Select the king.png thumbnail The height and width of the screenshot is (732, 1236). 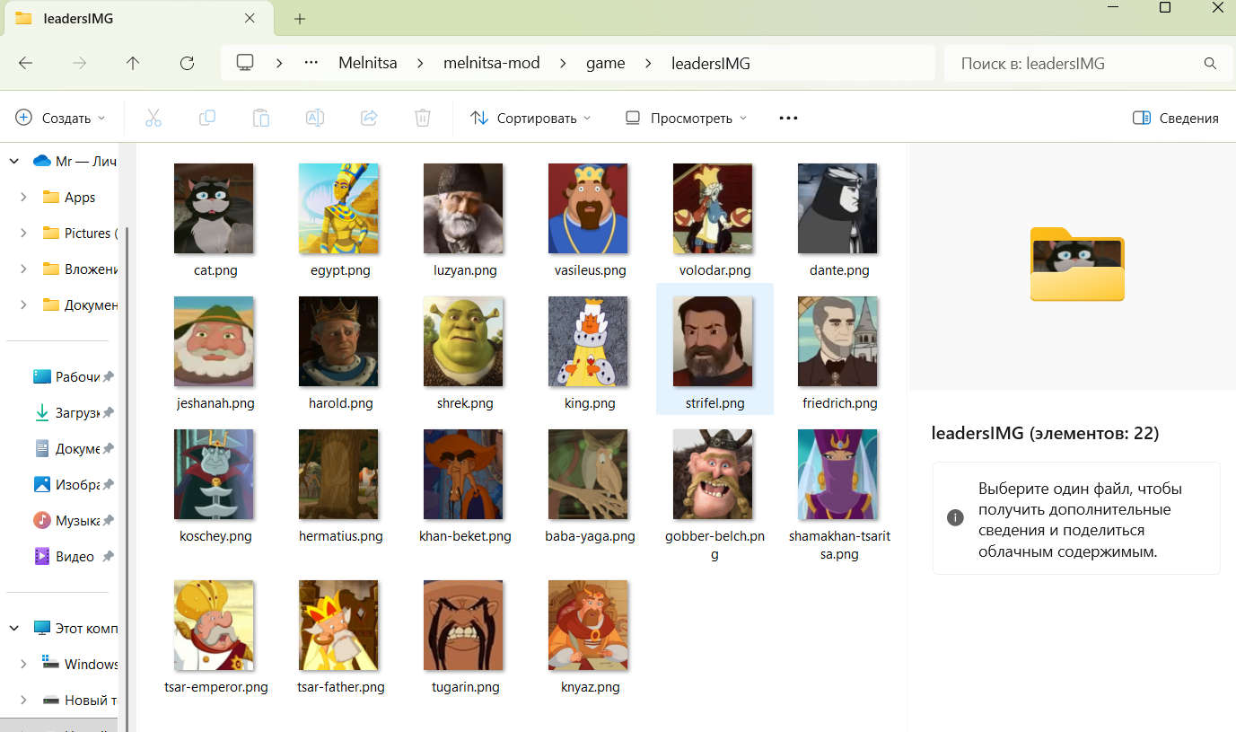pyautogui.click(x=588, y=341)
